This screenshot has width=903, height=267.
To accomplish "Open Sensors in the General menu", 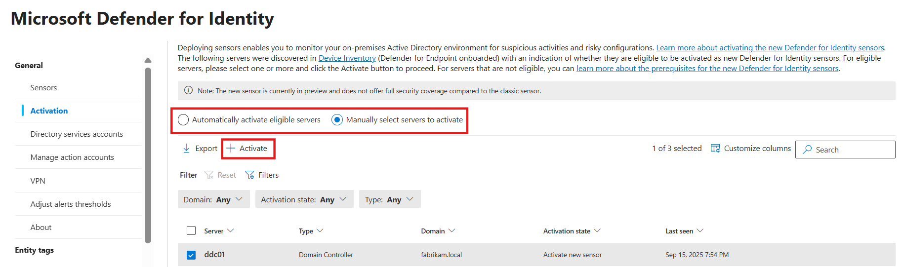I will pos(43,88).
